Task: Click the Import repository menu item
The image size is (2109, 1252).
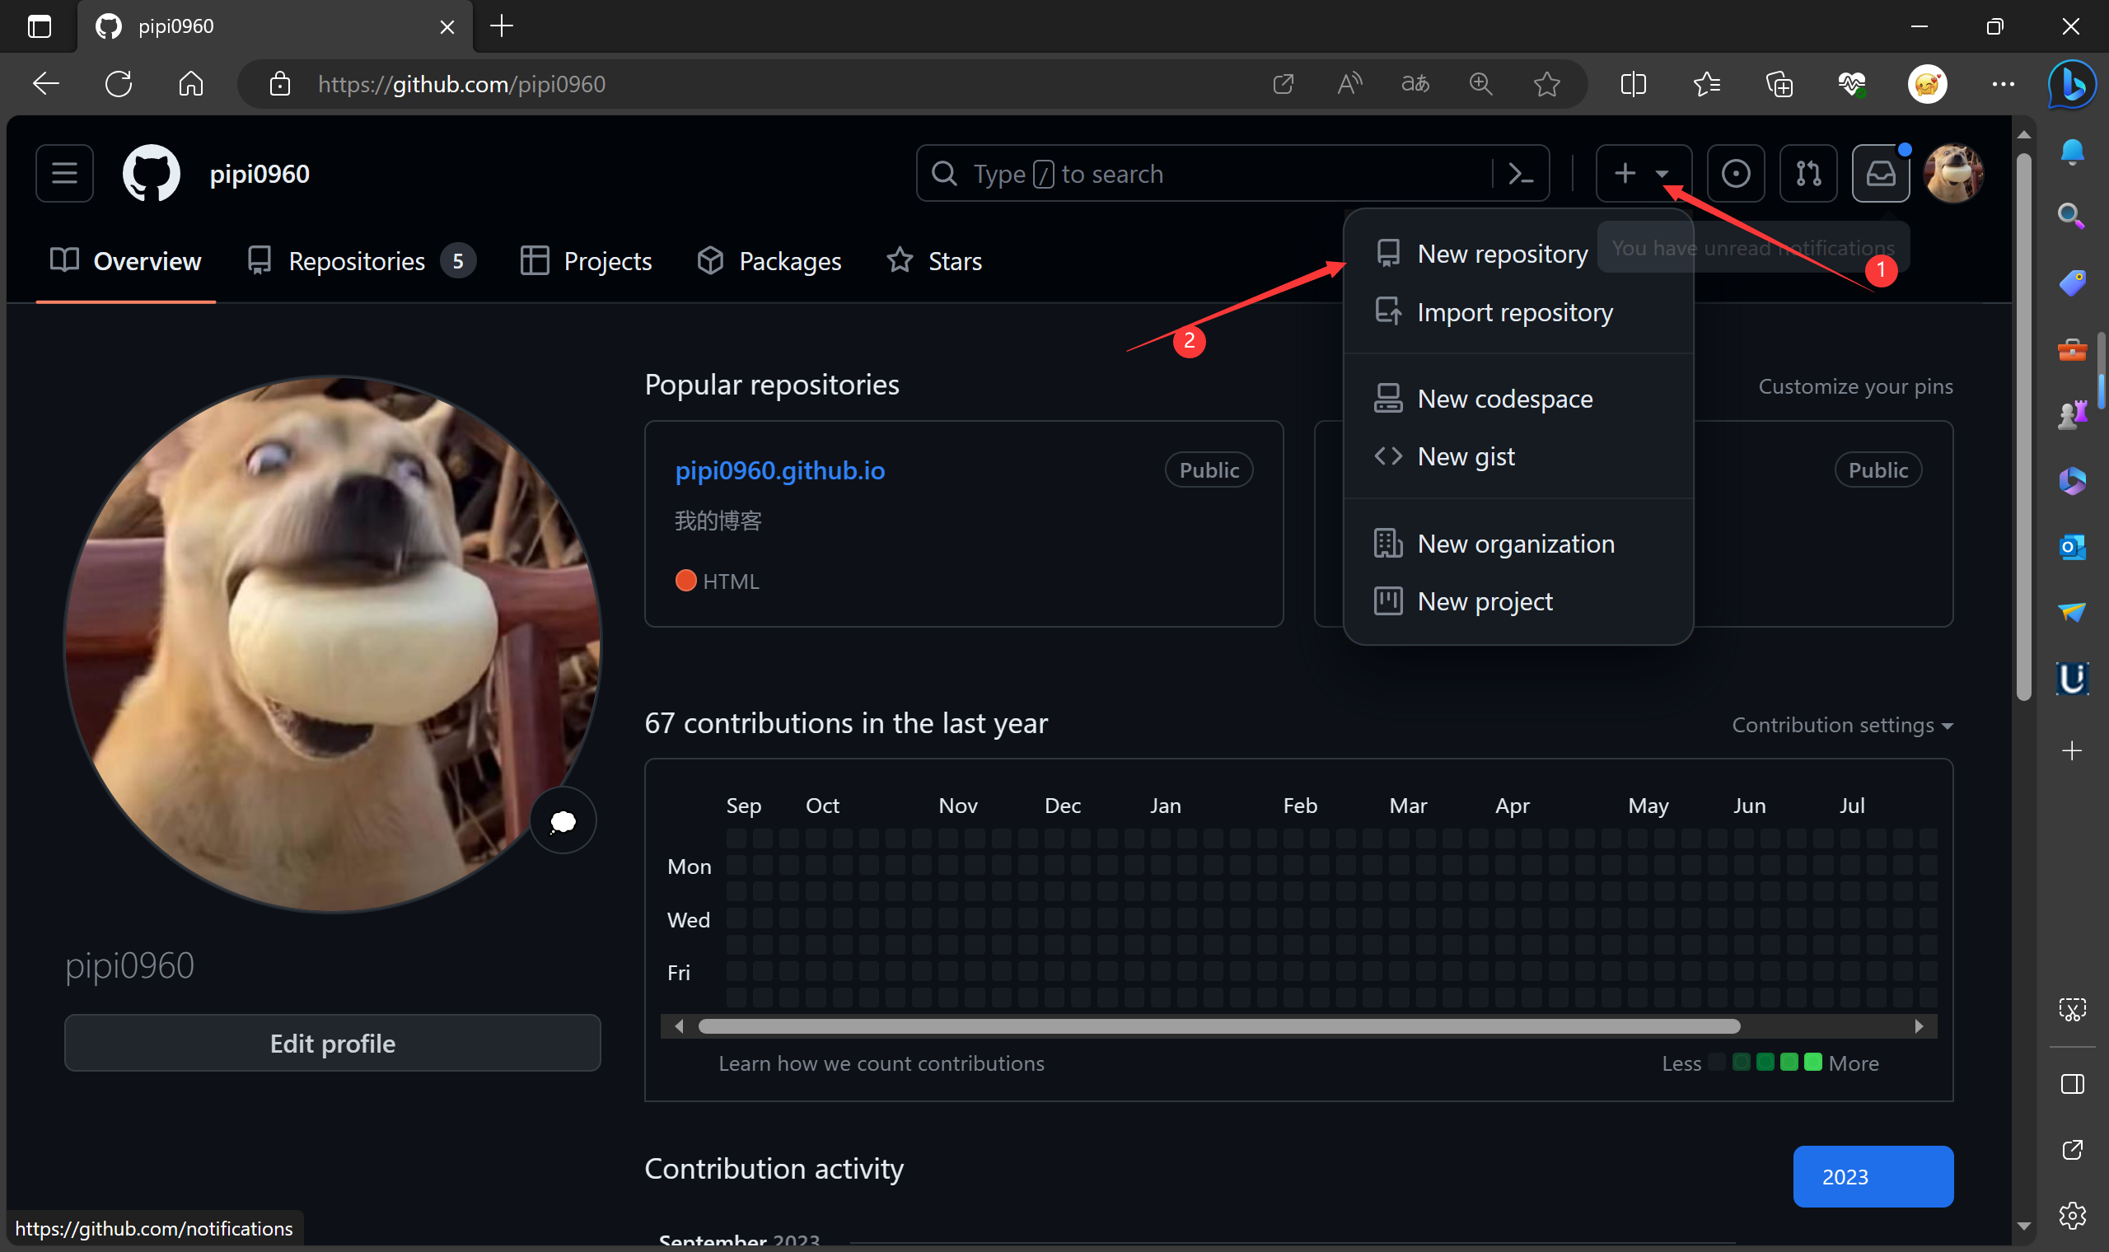Action: [x=1514, y=311]
